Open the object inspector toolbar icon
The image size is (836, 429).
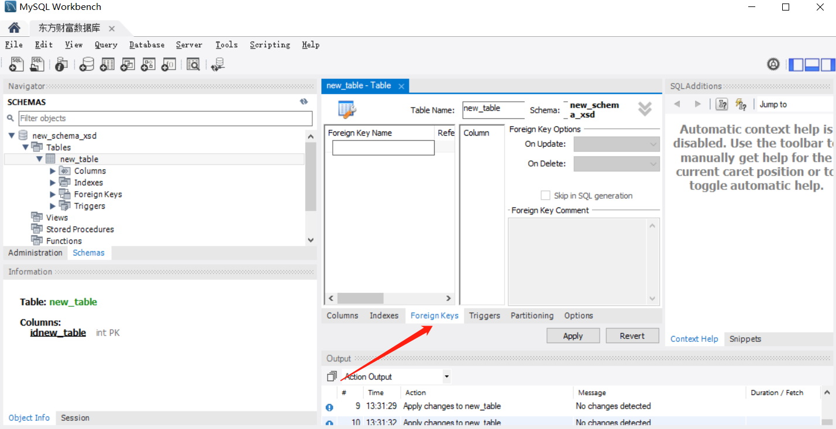(x=61, y=64)
